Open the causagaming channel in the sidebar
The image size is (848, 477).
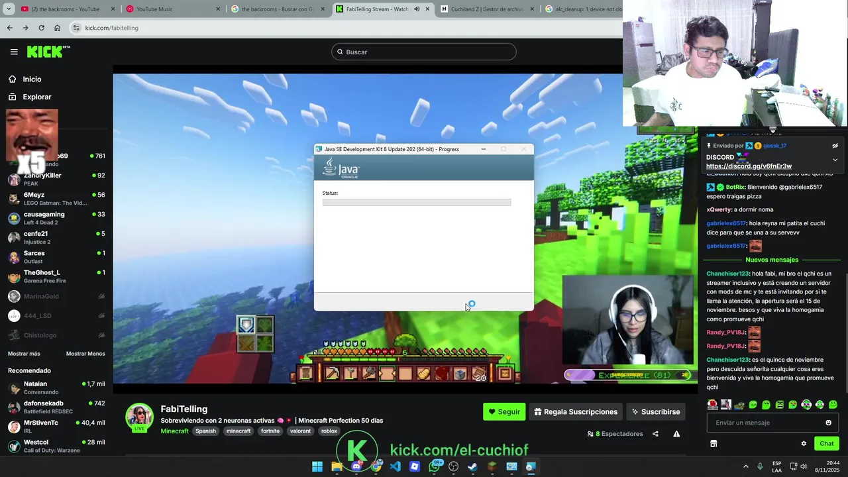(56, 218)
